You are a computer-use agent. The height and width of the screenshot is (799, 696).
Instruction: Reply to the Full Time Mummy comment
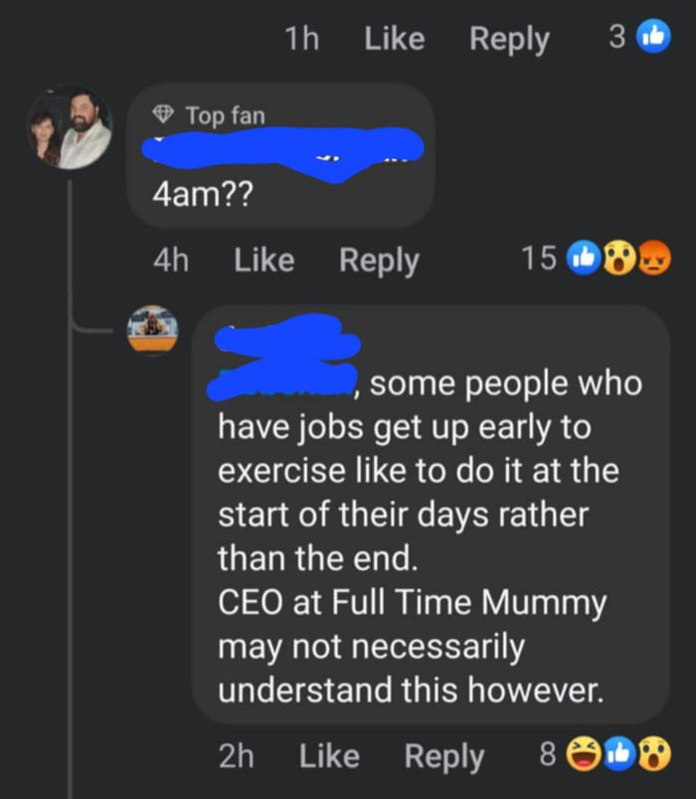pyautogui.click(x=444, y=755)
